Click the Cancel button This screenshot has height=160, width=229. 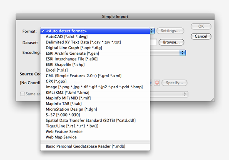(x=201, y=36)
